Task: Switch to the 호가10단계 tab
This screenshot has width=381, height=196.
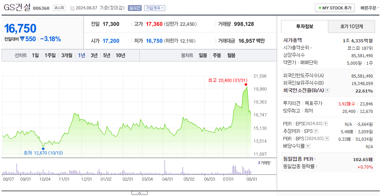Action: pos(351,27)
